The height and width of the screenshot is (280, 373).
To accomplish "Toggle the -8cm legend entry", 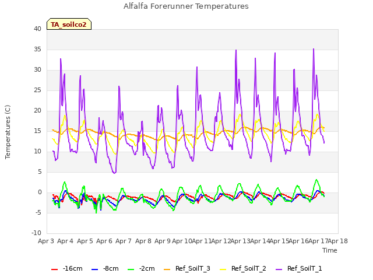I will click(105, 269).
